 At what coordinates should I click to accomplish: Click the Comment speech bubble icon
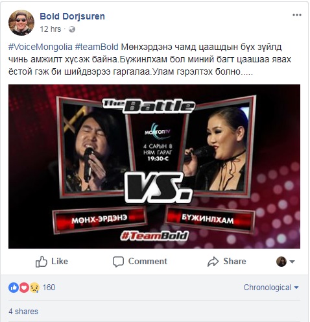pos(118,262)
